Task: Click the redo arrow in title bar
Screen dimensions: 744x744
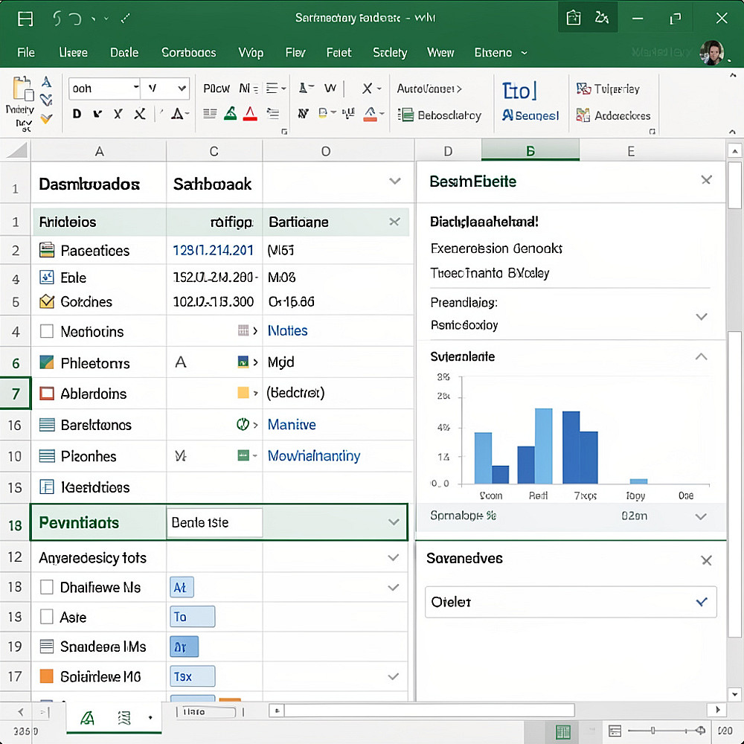Action: pyautogui.click(x=75, y=19)
